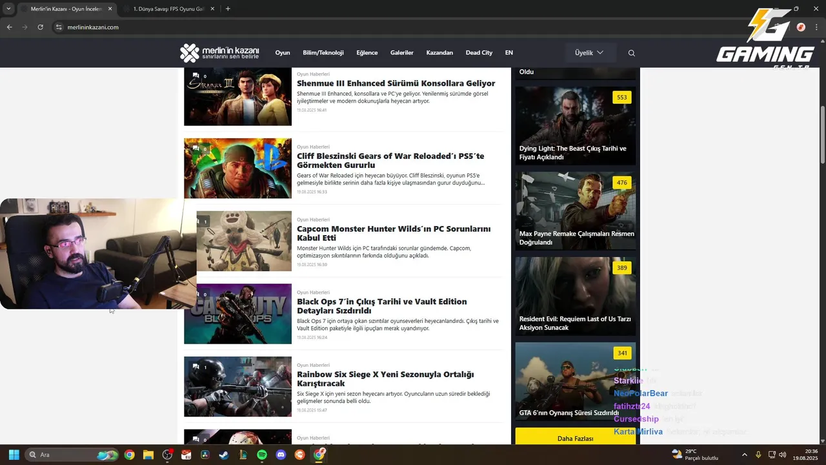Open the Galeriler menu
This screenshot has height=465, width=826.
[402, 53]
